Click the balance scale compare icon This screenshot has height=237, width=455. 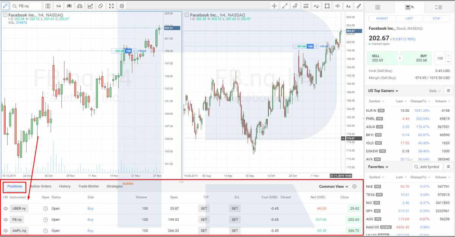coord(80,6)
